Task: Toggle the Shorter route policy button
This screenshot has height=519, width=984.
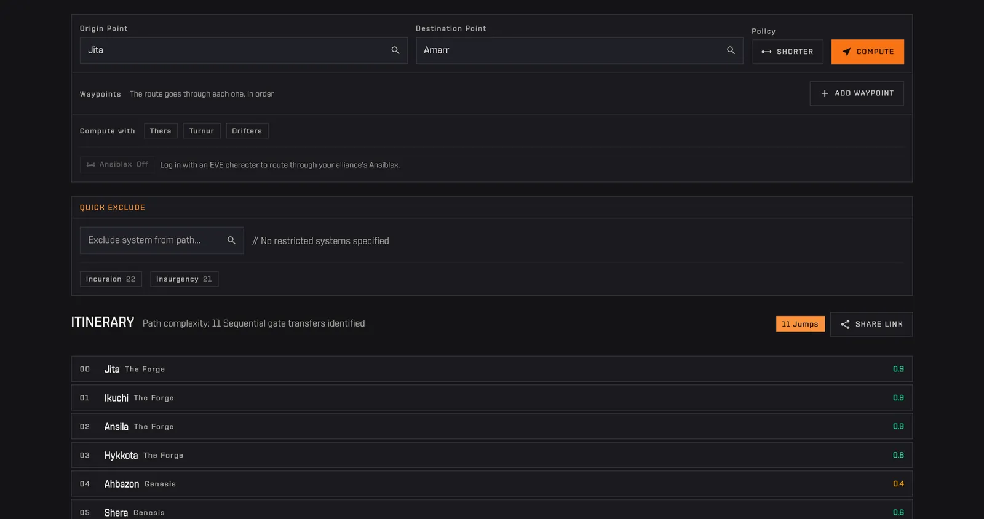Action: (x=787, y=52)
